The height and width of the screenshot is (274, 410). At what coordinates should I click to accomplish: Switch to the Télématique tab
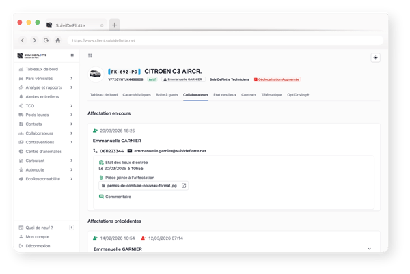tap(272, 95)
